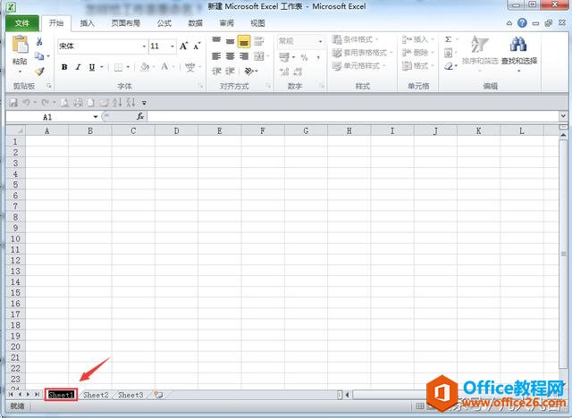Open Find and Select (查找和选择) binoculars
This screenshot has height=418, width=572.
(518, 52)
